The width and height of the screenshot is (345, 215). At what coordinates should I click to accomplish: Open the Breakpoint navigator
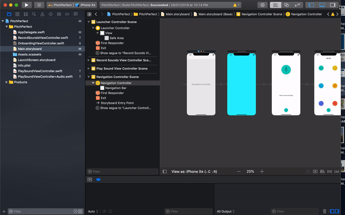click(67, 14)
